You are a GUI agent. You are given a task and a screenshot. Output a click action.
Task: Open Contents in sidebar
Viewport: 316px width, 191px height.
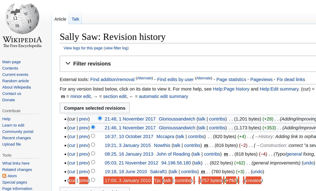tap(10, 68)
